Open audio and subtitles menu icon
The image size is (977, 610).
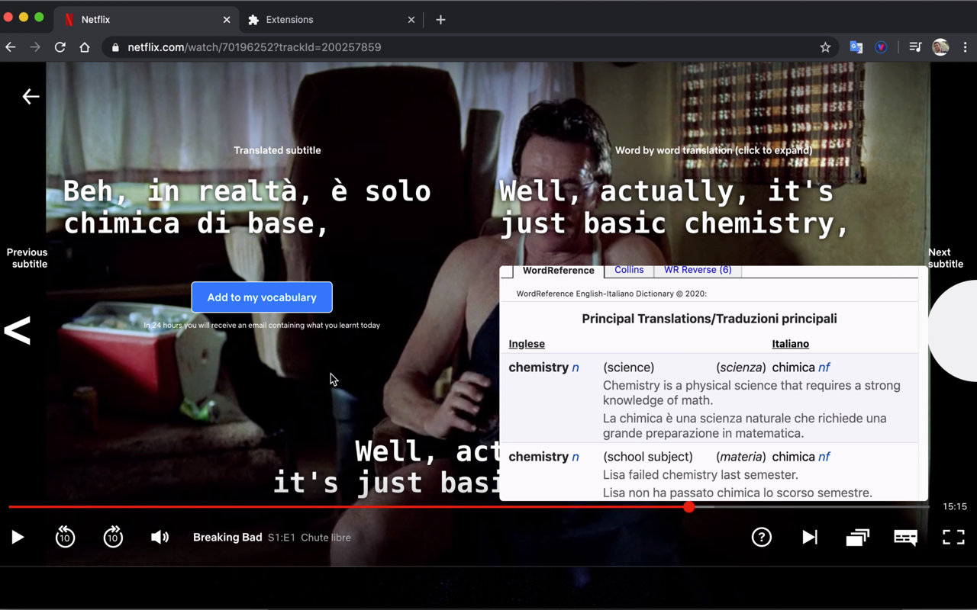[905, 538]
